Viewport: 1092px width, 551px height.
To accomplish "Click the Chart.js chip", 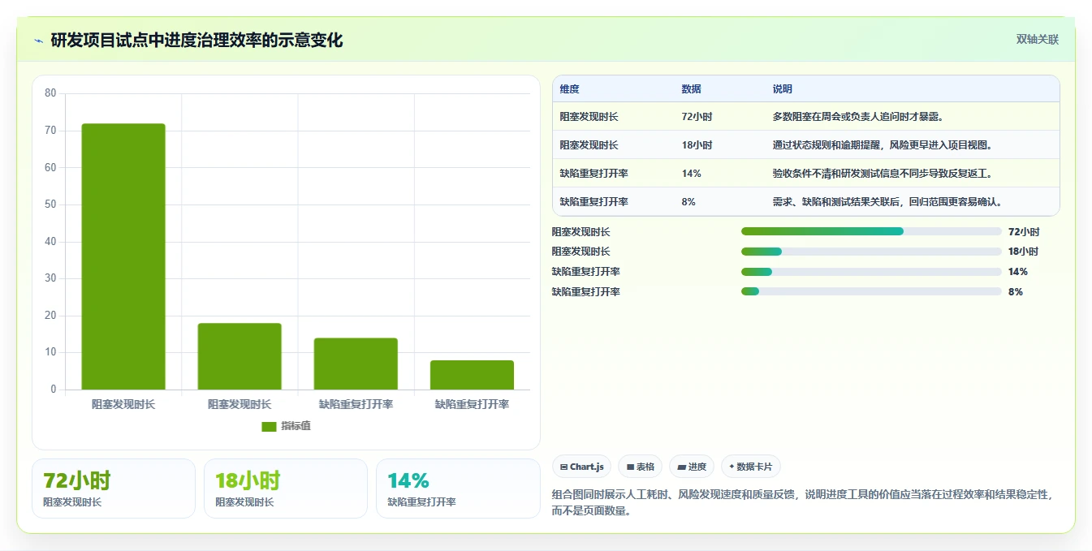I will click(x=582, y=467).
